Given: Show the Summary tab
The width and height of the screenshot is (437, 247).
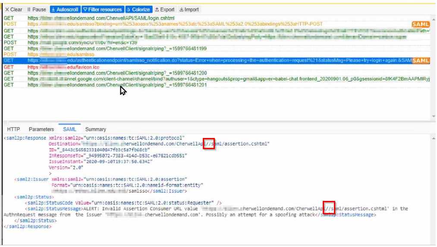Looking at the screenshot, I should 95,129.
